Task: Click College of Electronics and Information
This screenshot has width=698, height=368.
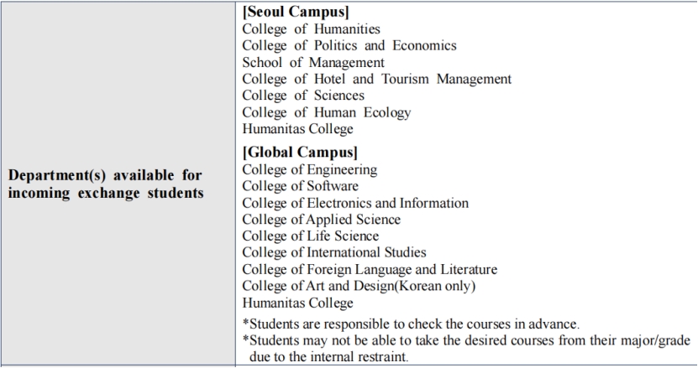Action: click(x=355, y=203)
